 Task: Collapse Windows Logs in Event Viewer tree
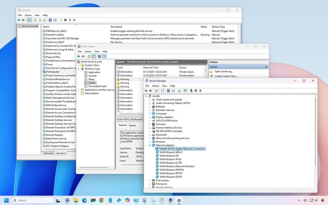[78, 69]
